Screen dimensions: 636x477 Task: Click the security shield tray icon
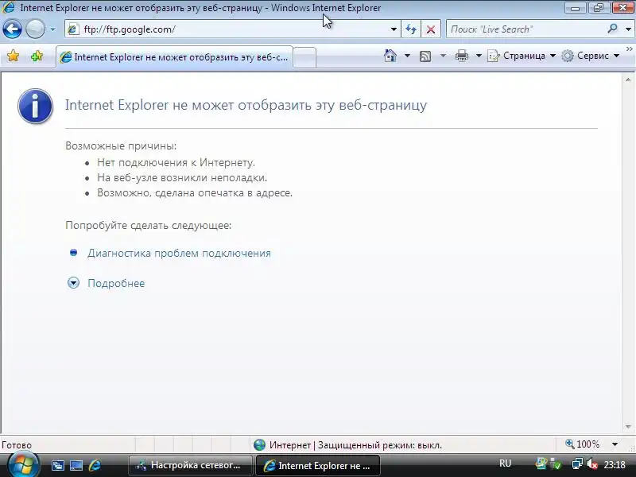coord(556,464)
